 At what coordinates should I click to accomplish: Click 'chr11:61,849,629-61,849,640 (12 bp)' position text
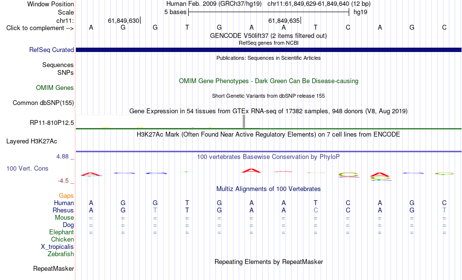(319, 4)
